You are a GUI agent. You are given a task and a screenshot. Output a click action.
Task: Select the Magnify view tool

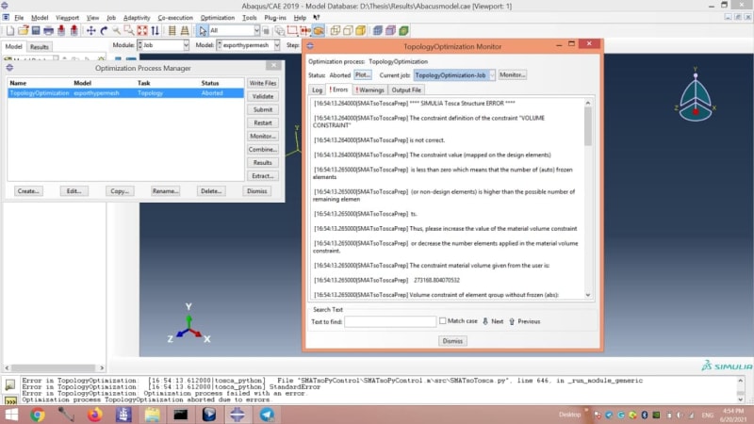(116, 31)
